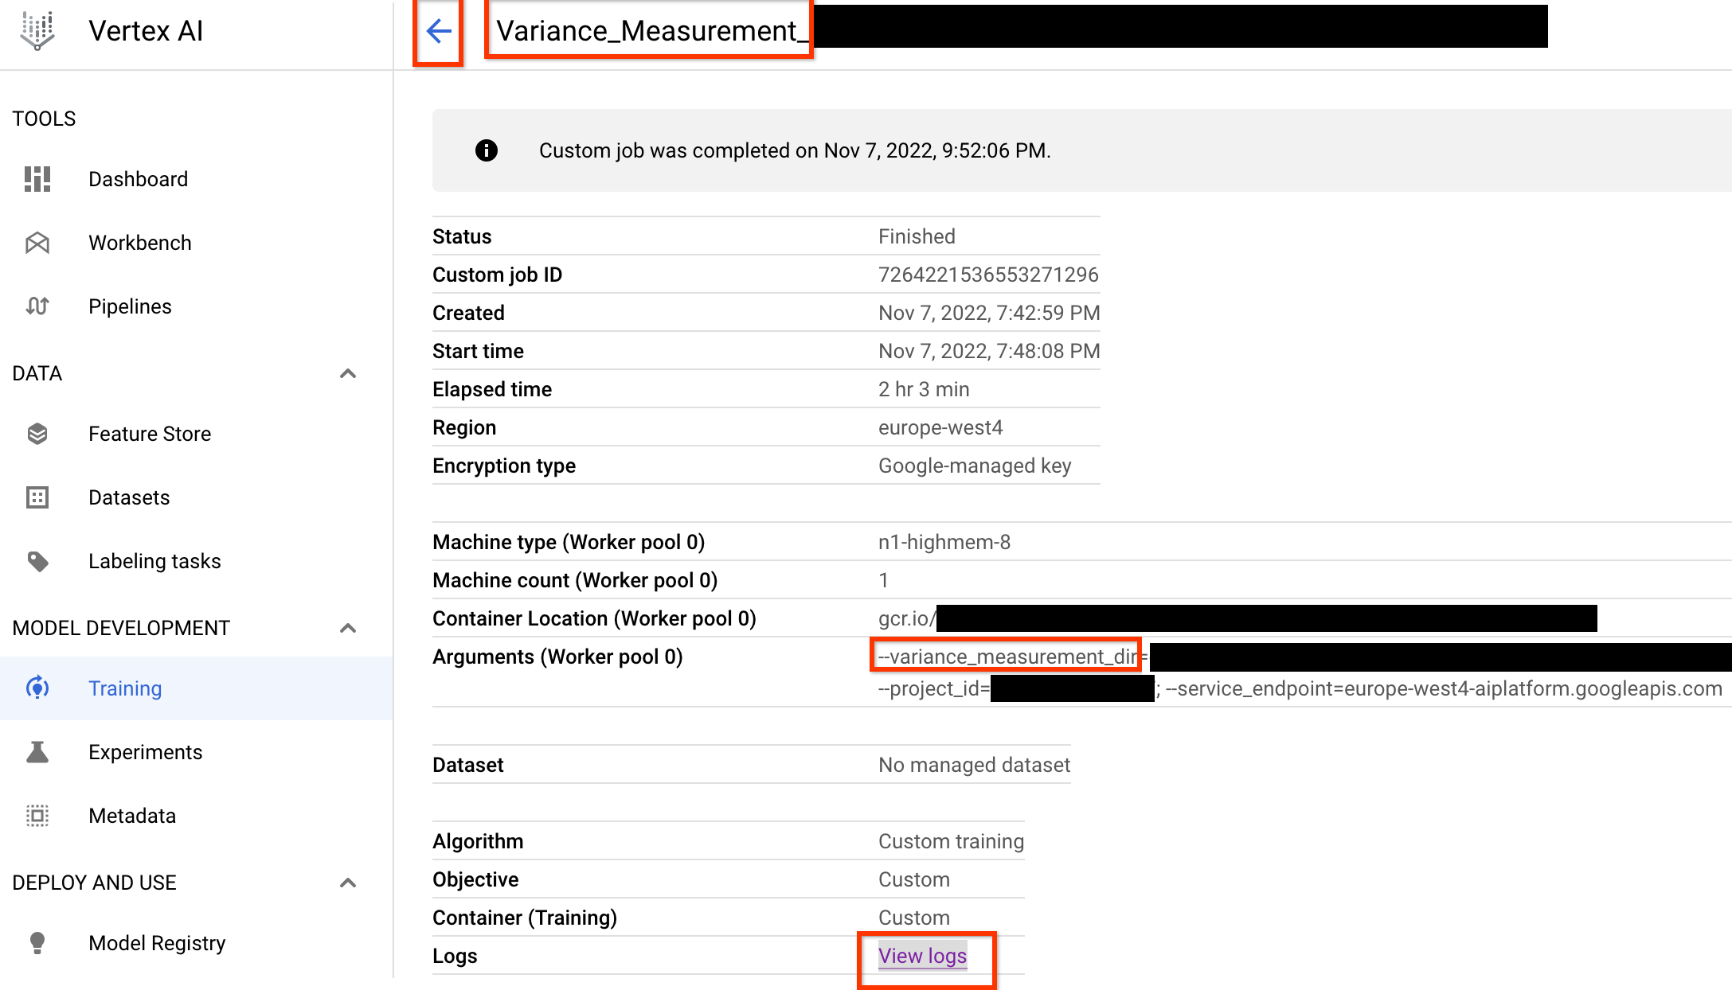Select Training menu item
This screenshot has height=990, width=1732.
126,688
